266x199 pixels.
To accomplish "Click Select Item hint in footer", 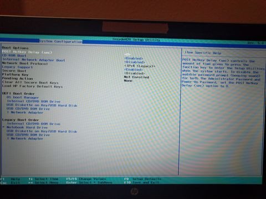I will tap(44, 179).
